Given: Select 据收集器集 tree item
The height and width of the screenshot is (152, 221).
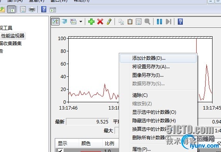Looking at the screenshot, I should [x=11, y=43].
